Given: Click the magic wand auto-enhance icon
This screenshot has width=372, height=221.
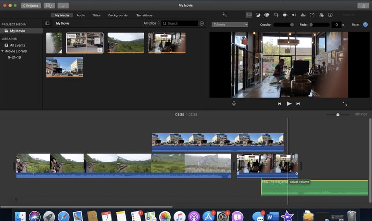Looking at the screenshot, I should pos(224,15).
